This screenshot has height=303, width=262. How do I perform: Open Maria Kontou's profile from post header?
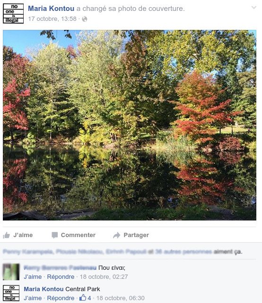point(51,9)
